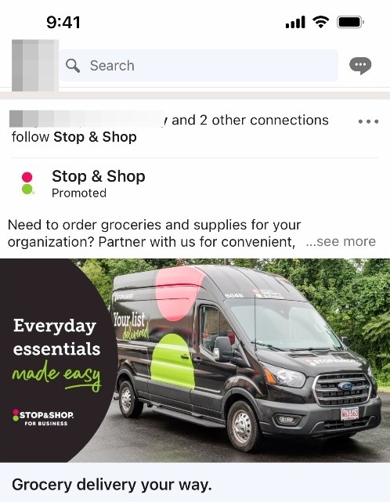Tap the magnifying glass search icon

73,66
